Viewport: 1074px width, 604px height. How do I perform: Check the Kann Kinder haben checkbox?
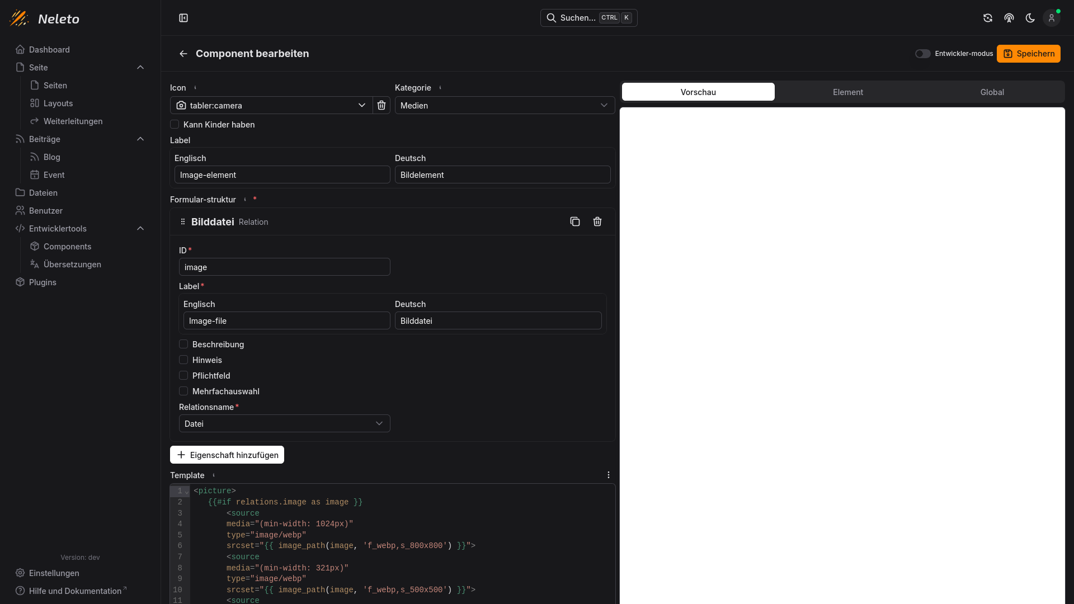[175, 124]
